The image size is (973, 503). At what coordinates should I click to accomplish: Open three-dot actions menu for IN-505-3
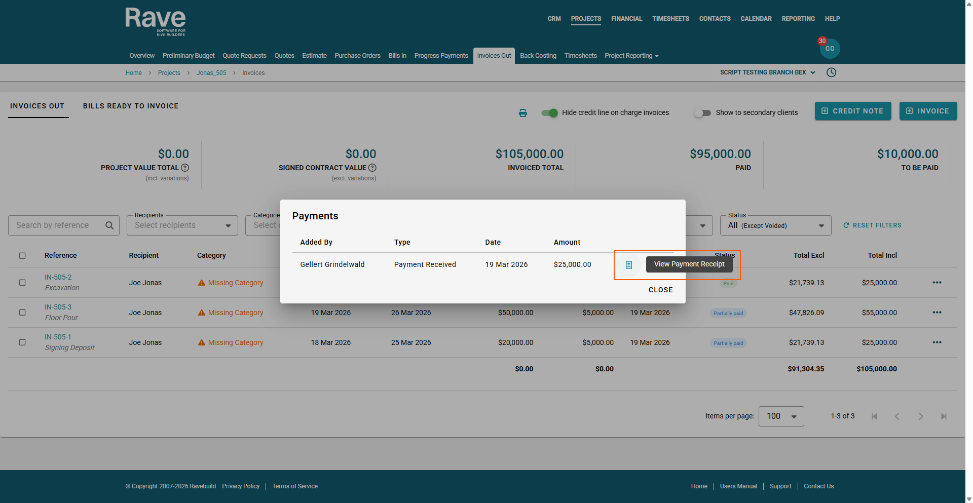(x=937, y=313)
